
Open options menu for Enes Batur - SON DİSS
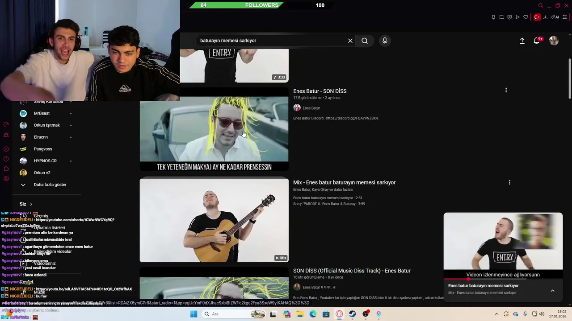click(x=506, y=90)
